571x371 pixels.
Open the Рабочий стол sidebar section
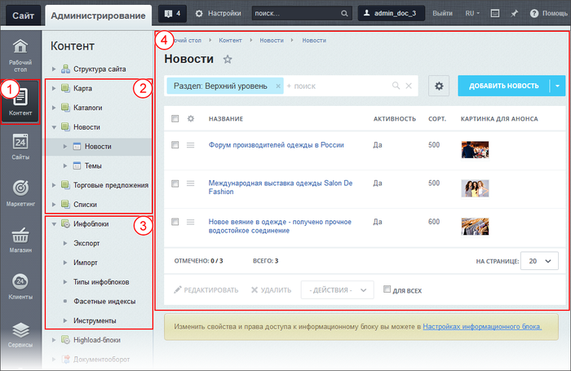pos(20,55)
